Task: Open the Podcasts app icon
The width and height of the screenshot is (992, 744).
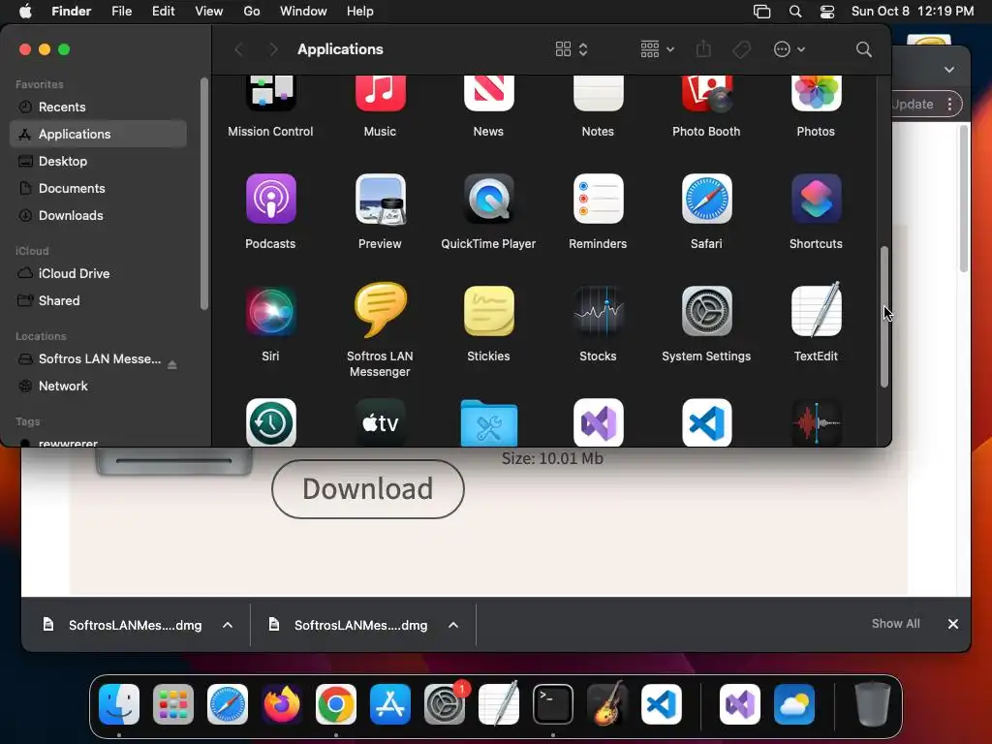Action: pyautogui.click(x=271, y=199)
